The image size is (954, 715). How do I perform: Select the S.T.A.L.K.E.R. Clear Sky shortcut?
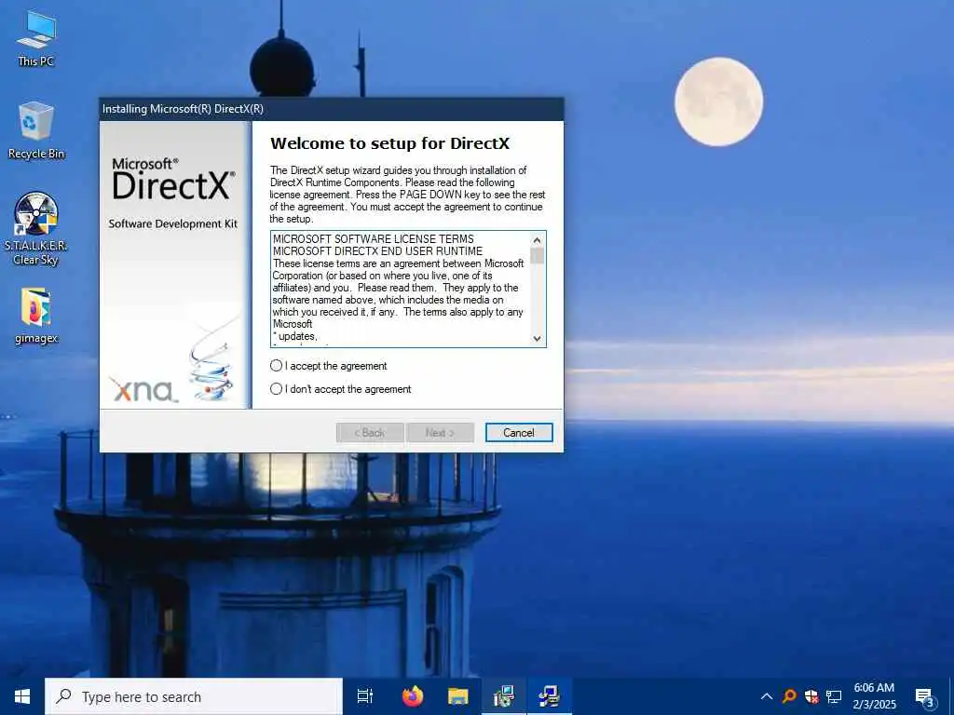36,229
